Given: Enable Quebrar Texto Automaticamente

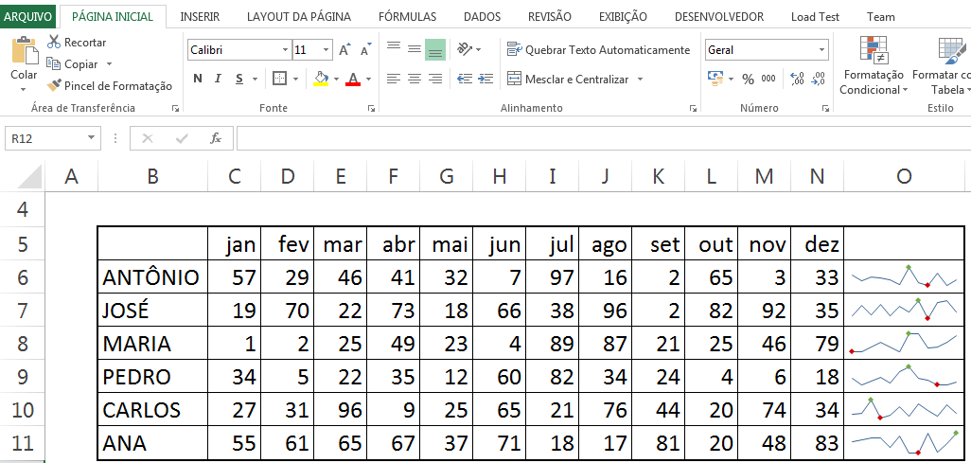Looking at the screenshot, I should [x=598, y=49].
